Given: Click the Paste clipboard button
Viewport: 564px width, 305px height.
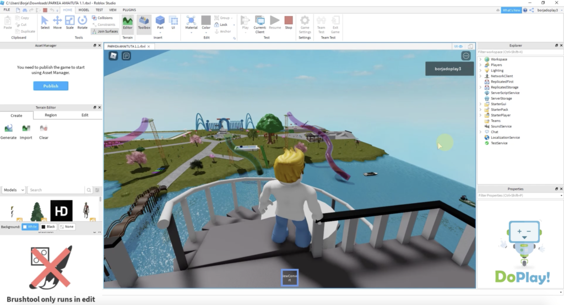Looking at the screenshot, I should [8, 23].
